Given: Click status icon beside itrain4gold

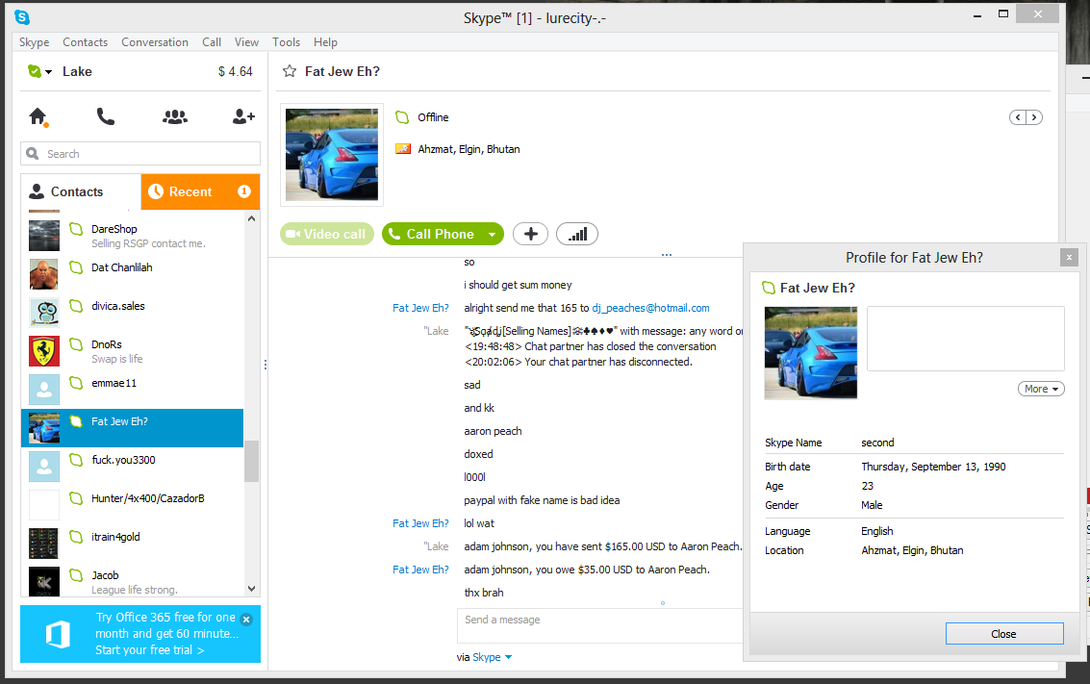Looking at the screenshot, I should pyautogui.click(x=76, y=537).
